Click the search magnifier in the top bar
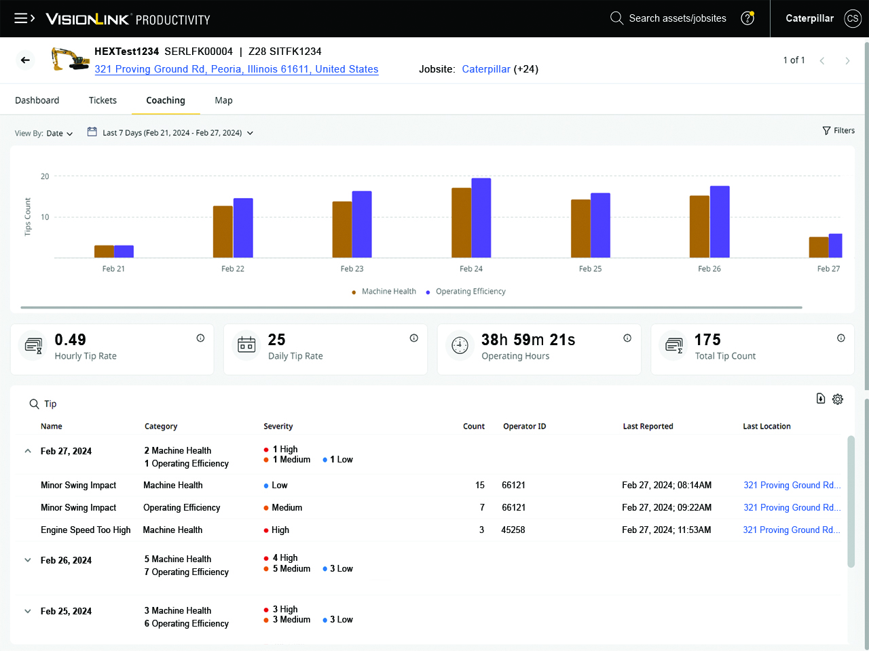 [x=616, y=18]
